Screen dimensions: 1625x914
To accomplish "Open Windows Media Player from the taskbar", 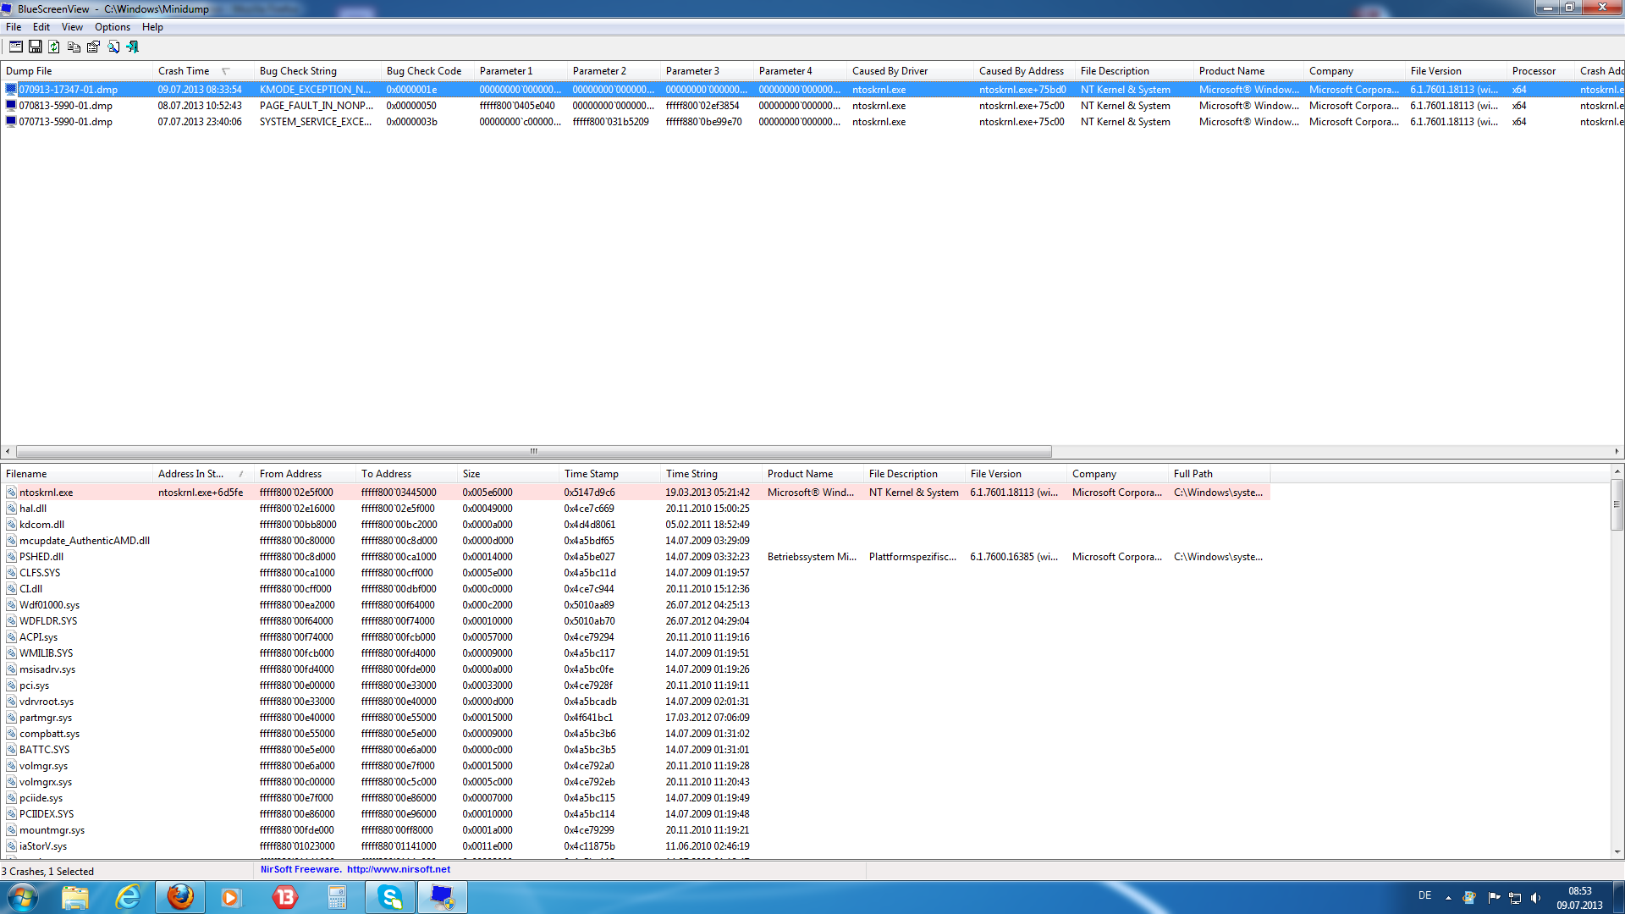I will pos(230,897).
